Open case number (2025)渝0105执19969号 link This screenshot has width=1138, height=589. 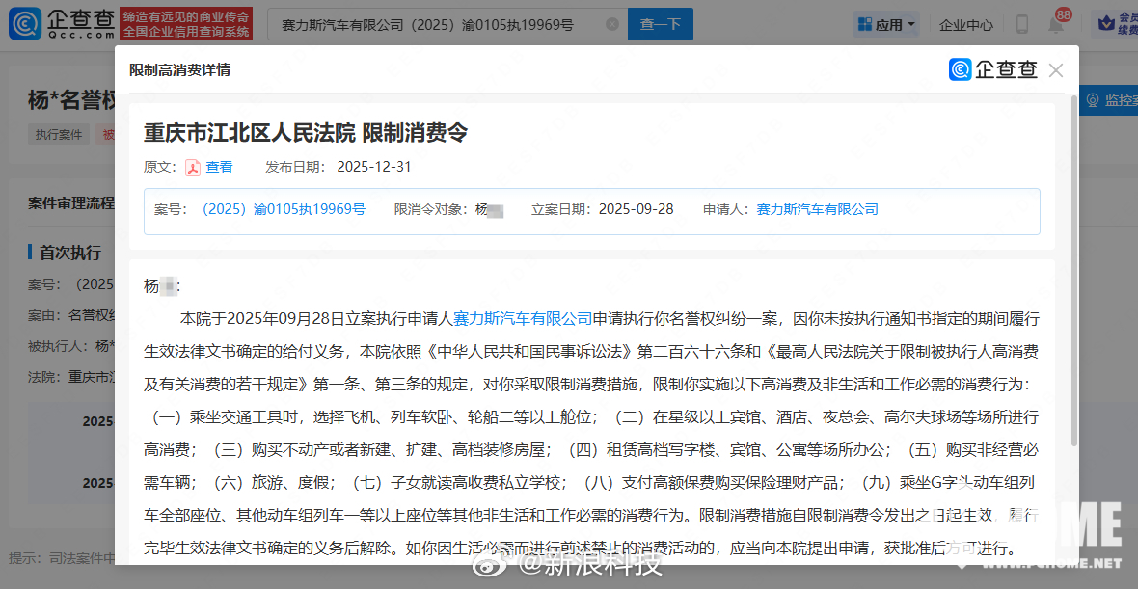click(x=284, y=209)
